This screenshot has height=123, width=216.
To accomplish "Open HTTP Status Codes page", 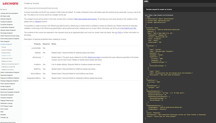I will [6, 106].
